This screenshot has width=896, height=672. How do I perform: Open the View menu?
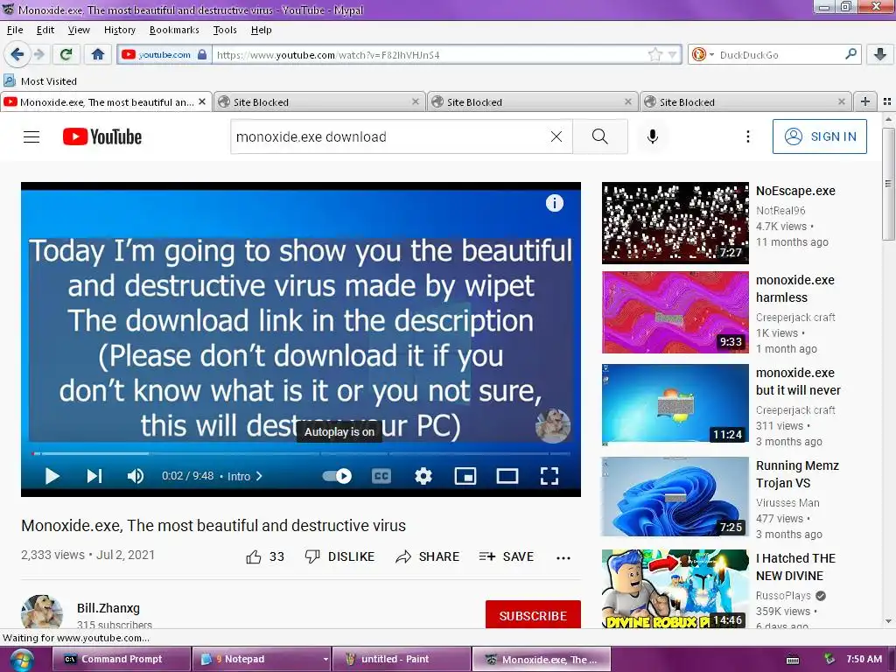(78, 30)
